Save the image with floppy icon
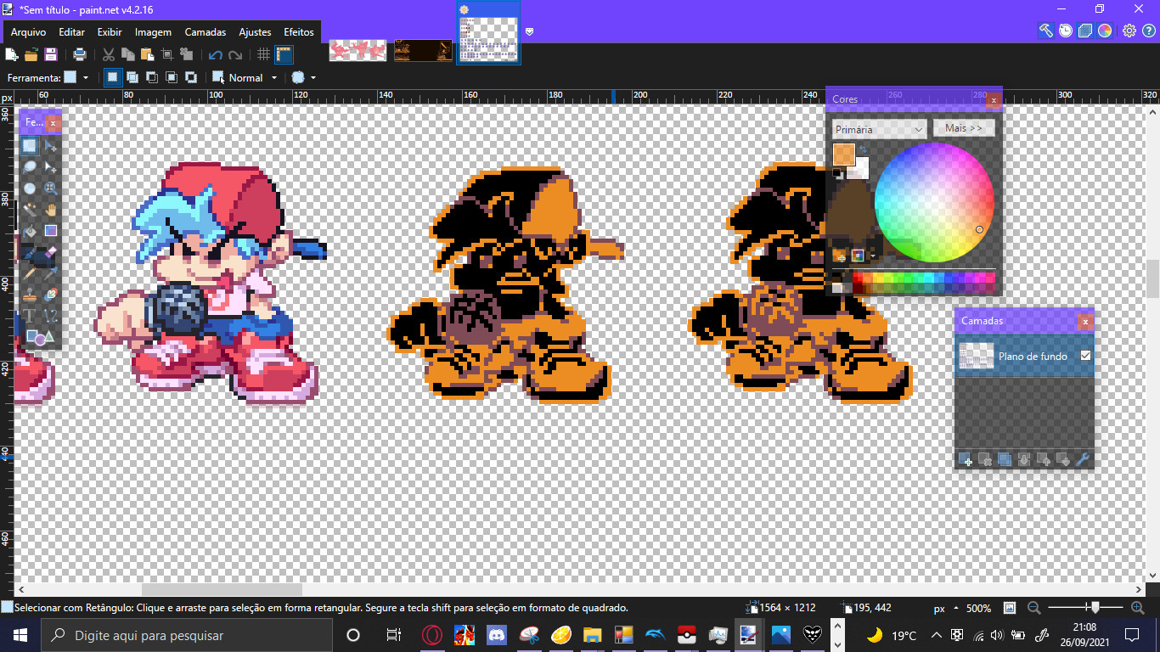Image resolution: width=1160 pixels, height=652 pixels. [51, 54]
